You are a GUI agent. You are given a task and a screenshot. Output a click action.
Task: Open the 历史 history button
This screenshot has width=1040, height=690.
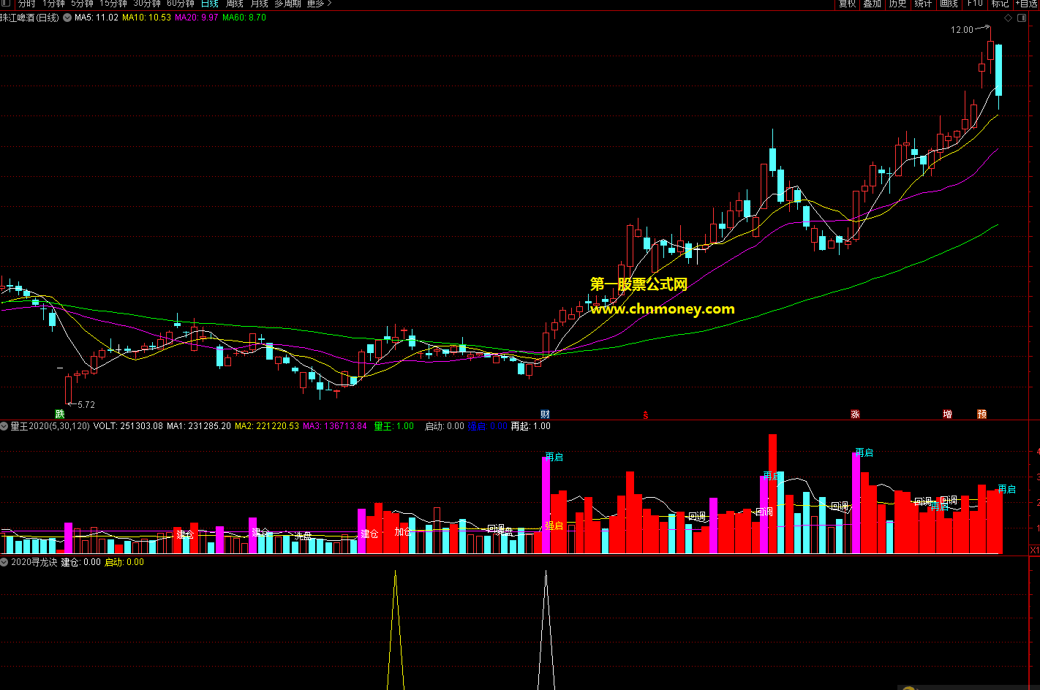click(x=897, y=4)
